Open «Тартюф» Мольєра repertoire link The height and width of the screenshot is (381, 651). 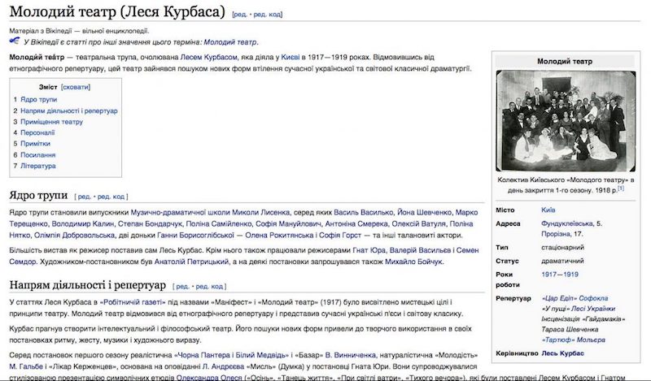573,340
